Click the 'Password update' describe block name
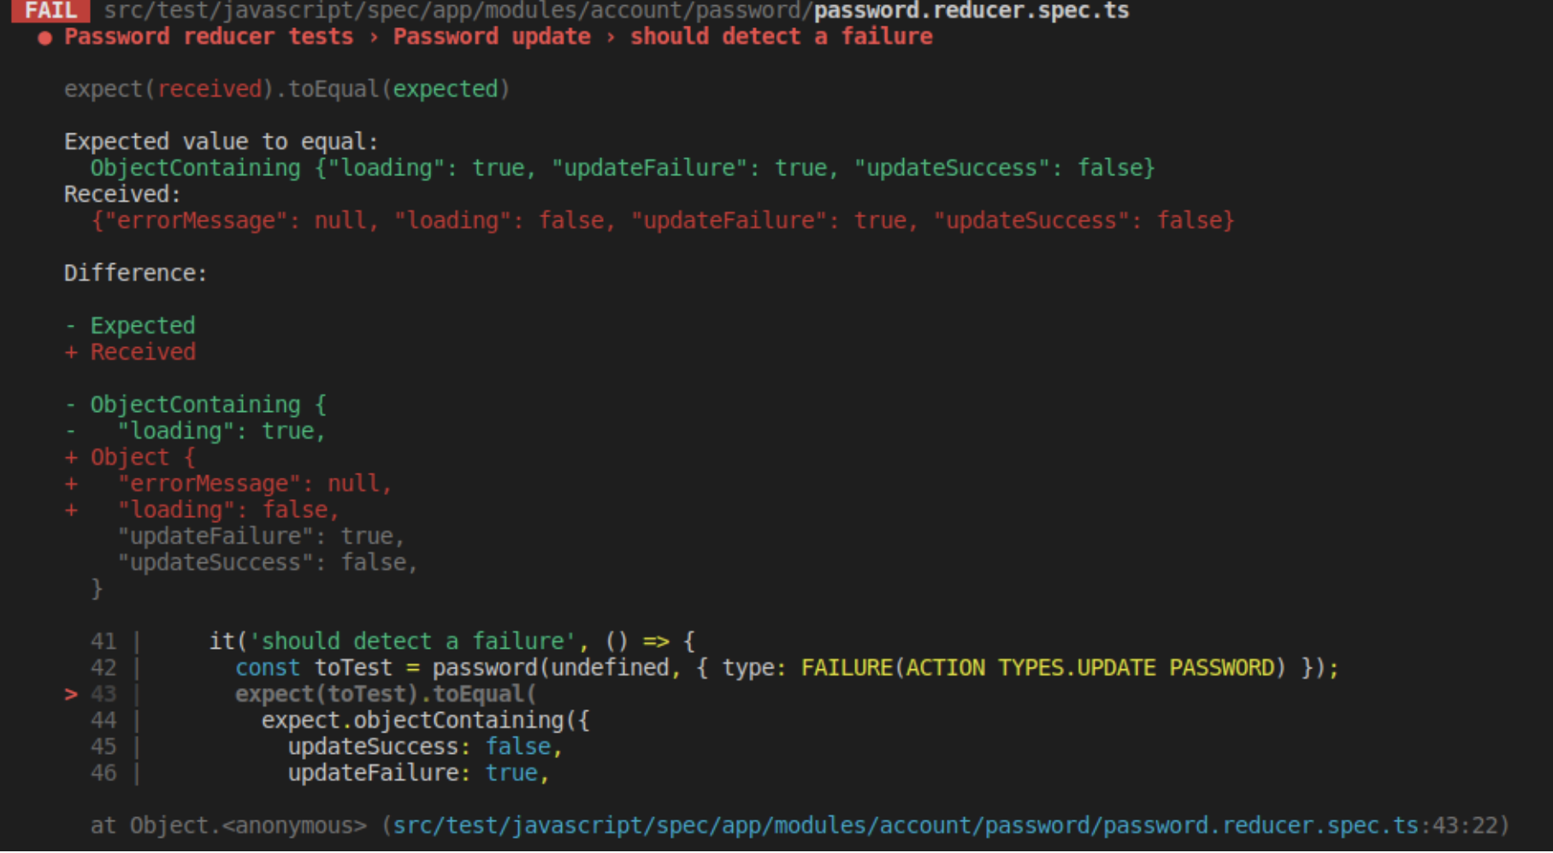 [491, 37]
